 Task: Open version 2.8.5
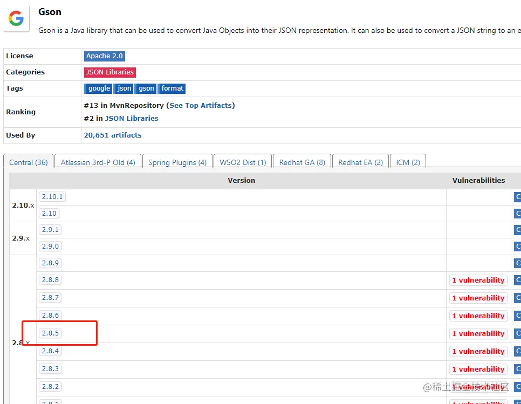point(50,333)
